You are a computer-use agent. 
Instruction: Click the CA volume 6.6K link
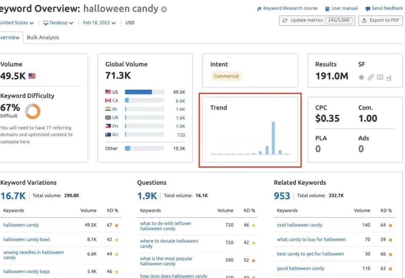(180, 101)
